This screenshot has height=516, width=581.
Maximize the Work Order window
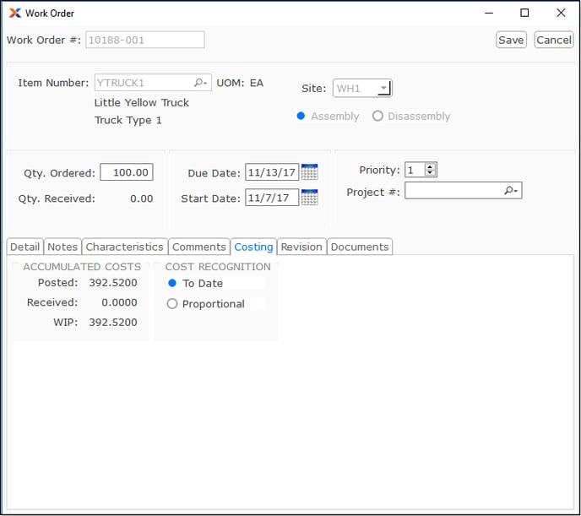[524, 14]
